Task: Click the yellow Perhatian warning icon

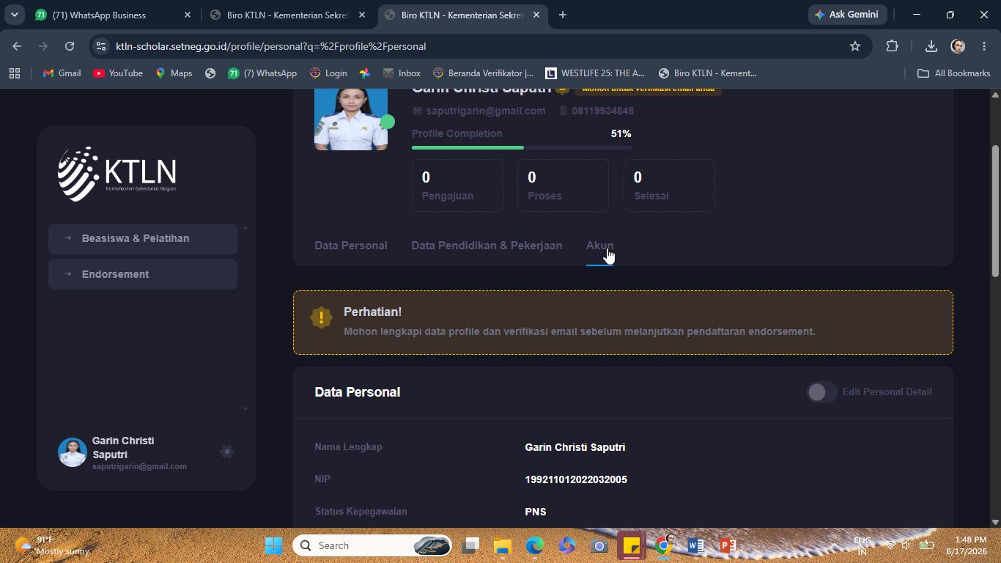Action: [321, 317]
